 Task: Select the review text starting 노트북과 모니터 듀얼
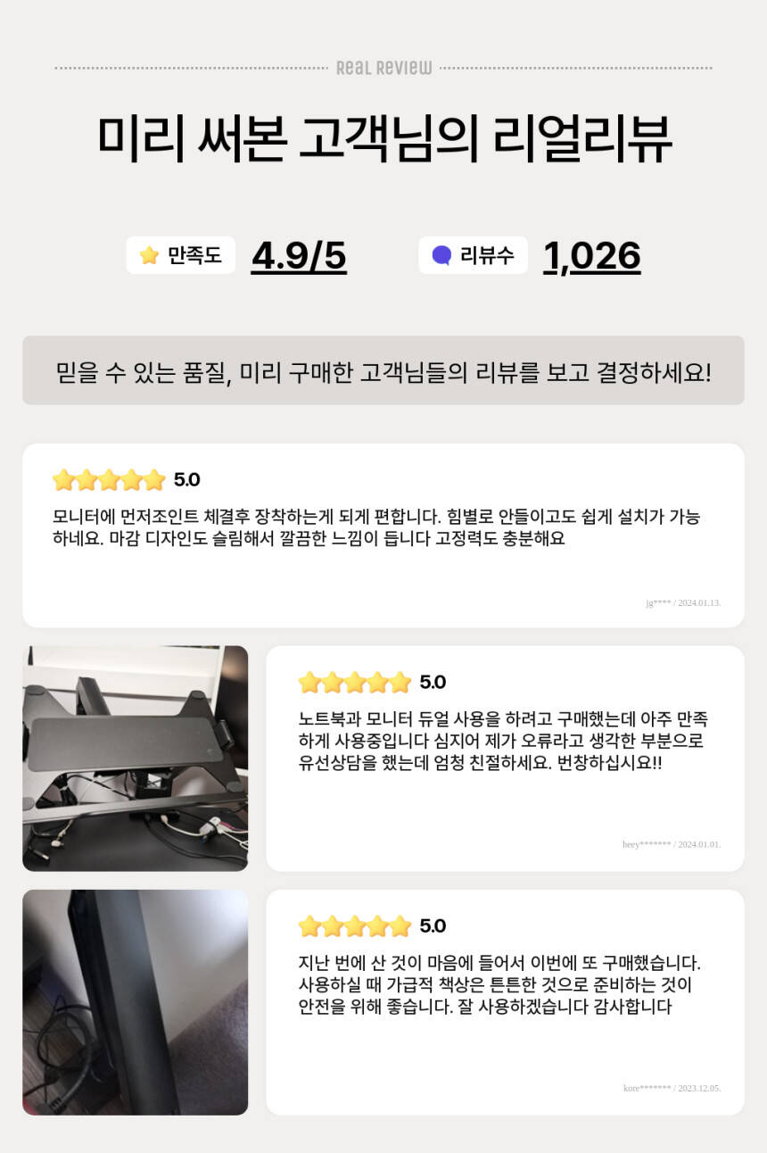pos(503,742)
